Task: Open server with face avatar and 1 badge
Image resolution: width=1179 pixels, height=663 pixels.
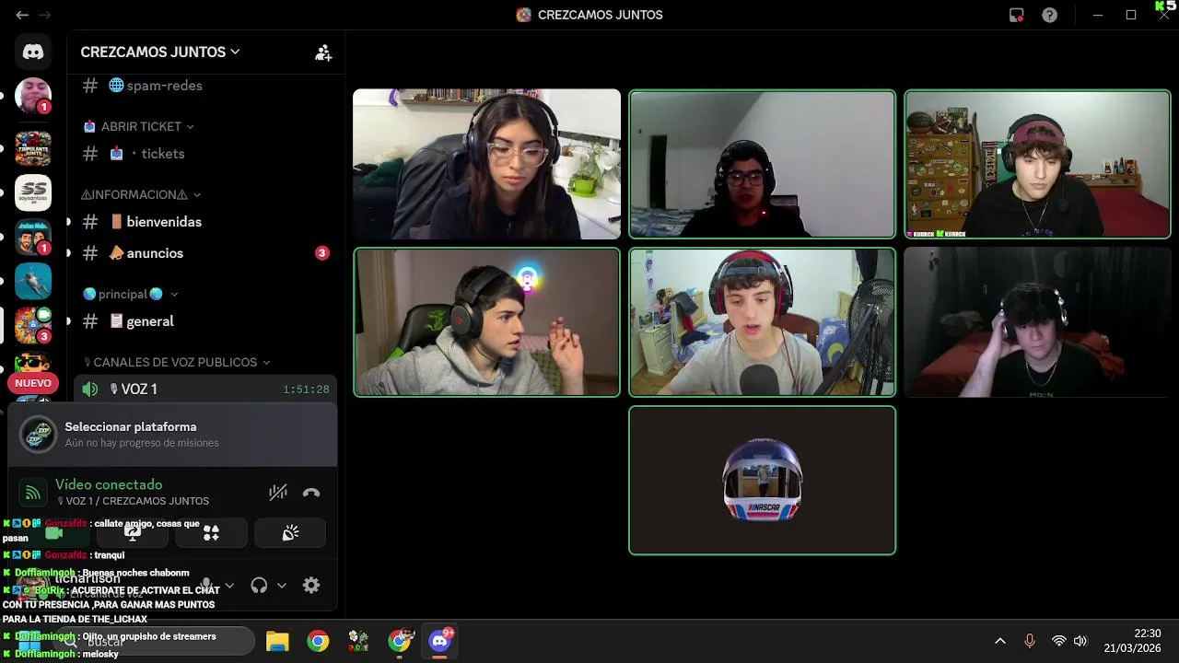Action: (33, 96)
